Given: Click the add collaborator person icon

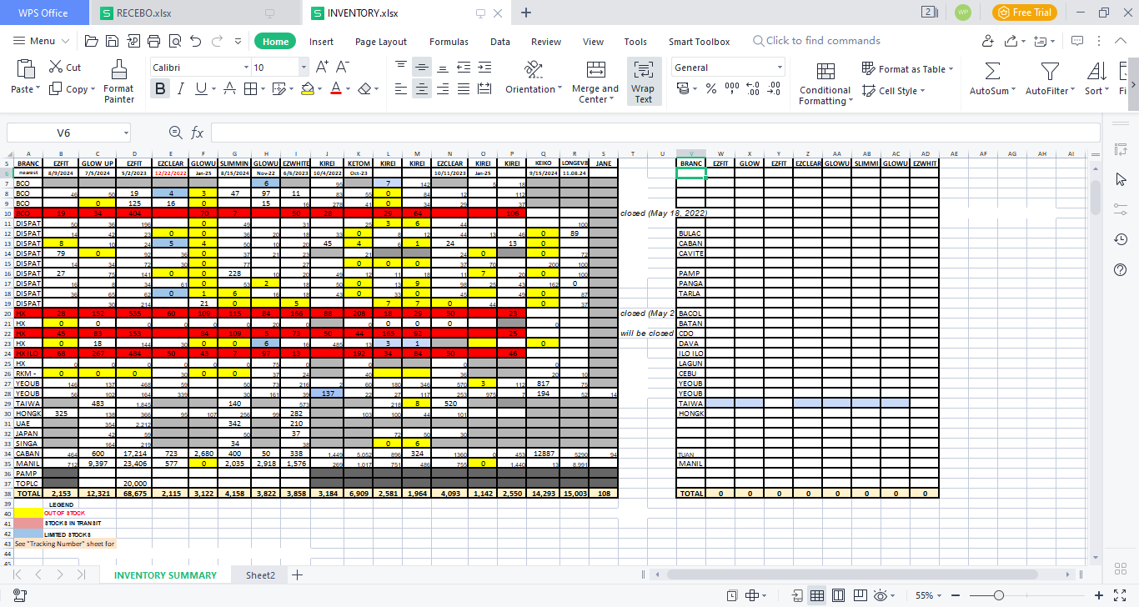Looking at the screenshot, I should tap(988, 41).
